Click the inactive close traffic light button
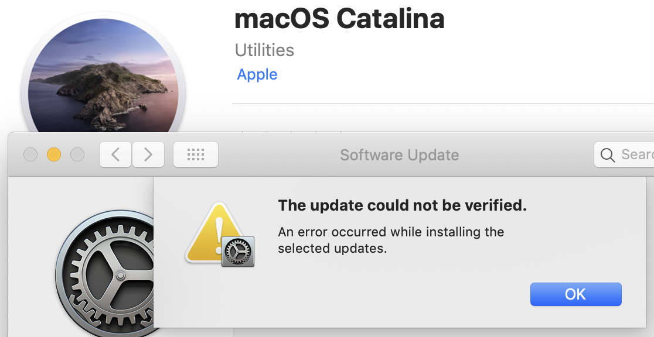Image resolution: width=654 pixels, height=337 pixels. point(30,154)
